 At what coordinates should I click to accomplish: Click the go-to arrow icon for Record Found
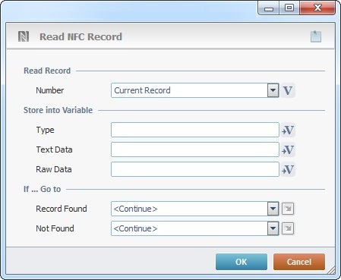pos(288,209)
